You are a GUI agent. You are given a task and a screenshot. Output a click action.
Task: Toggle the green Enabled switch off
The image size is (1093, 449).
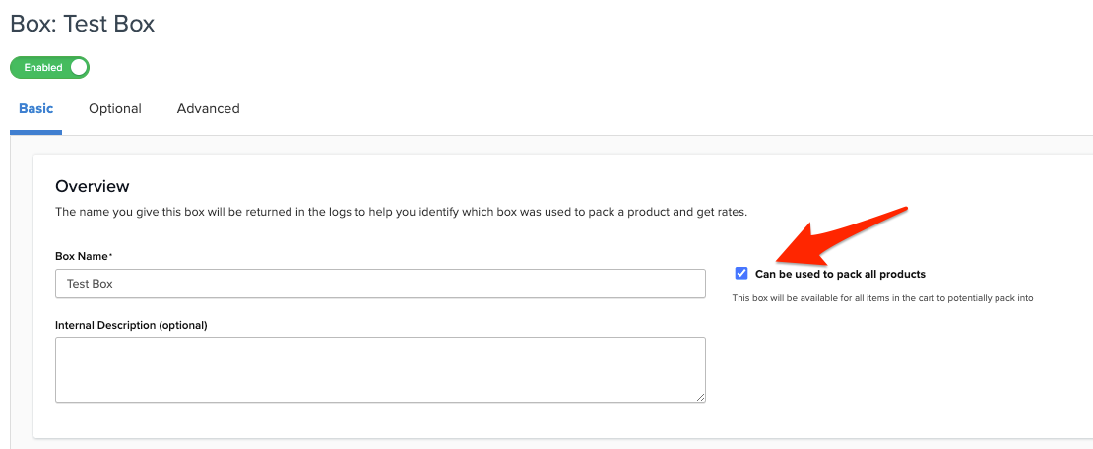pyautogui.click(x=49, y=68)
